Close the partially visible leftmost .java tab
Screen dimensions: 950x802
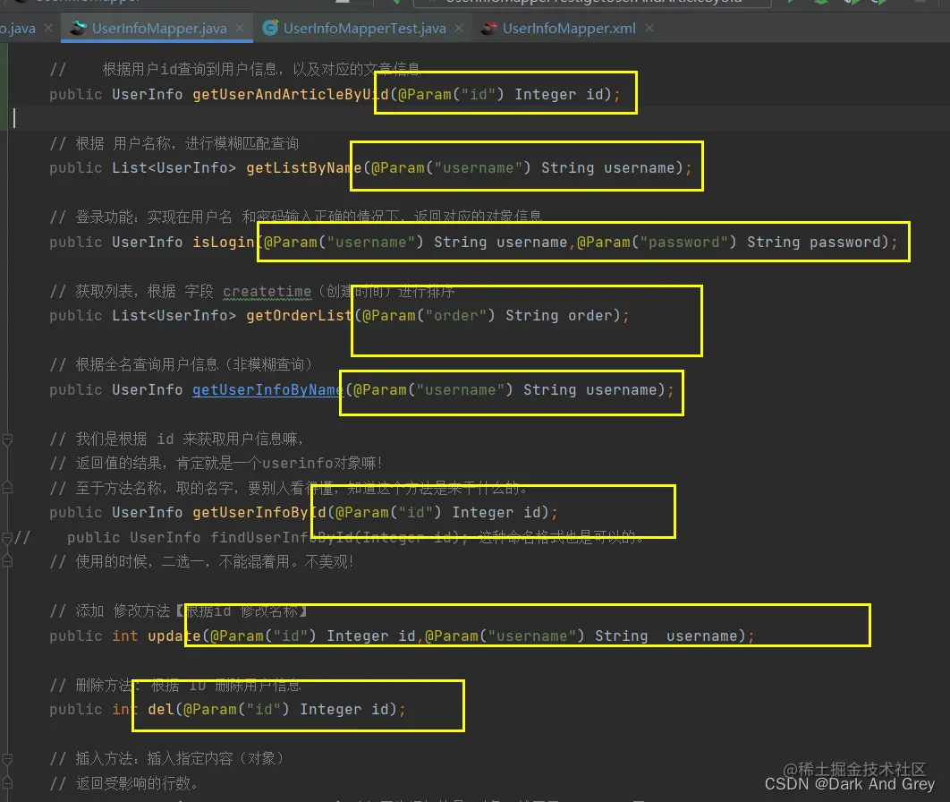coord(48,28)
